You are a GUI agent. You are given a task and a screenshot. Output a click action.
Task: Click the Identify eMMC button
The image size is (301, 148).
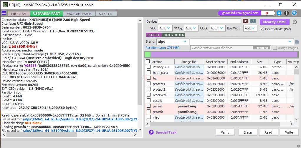(x=274, y=22)
